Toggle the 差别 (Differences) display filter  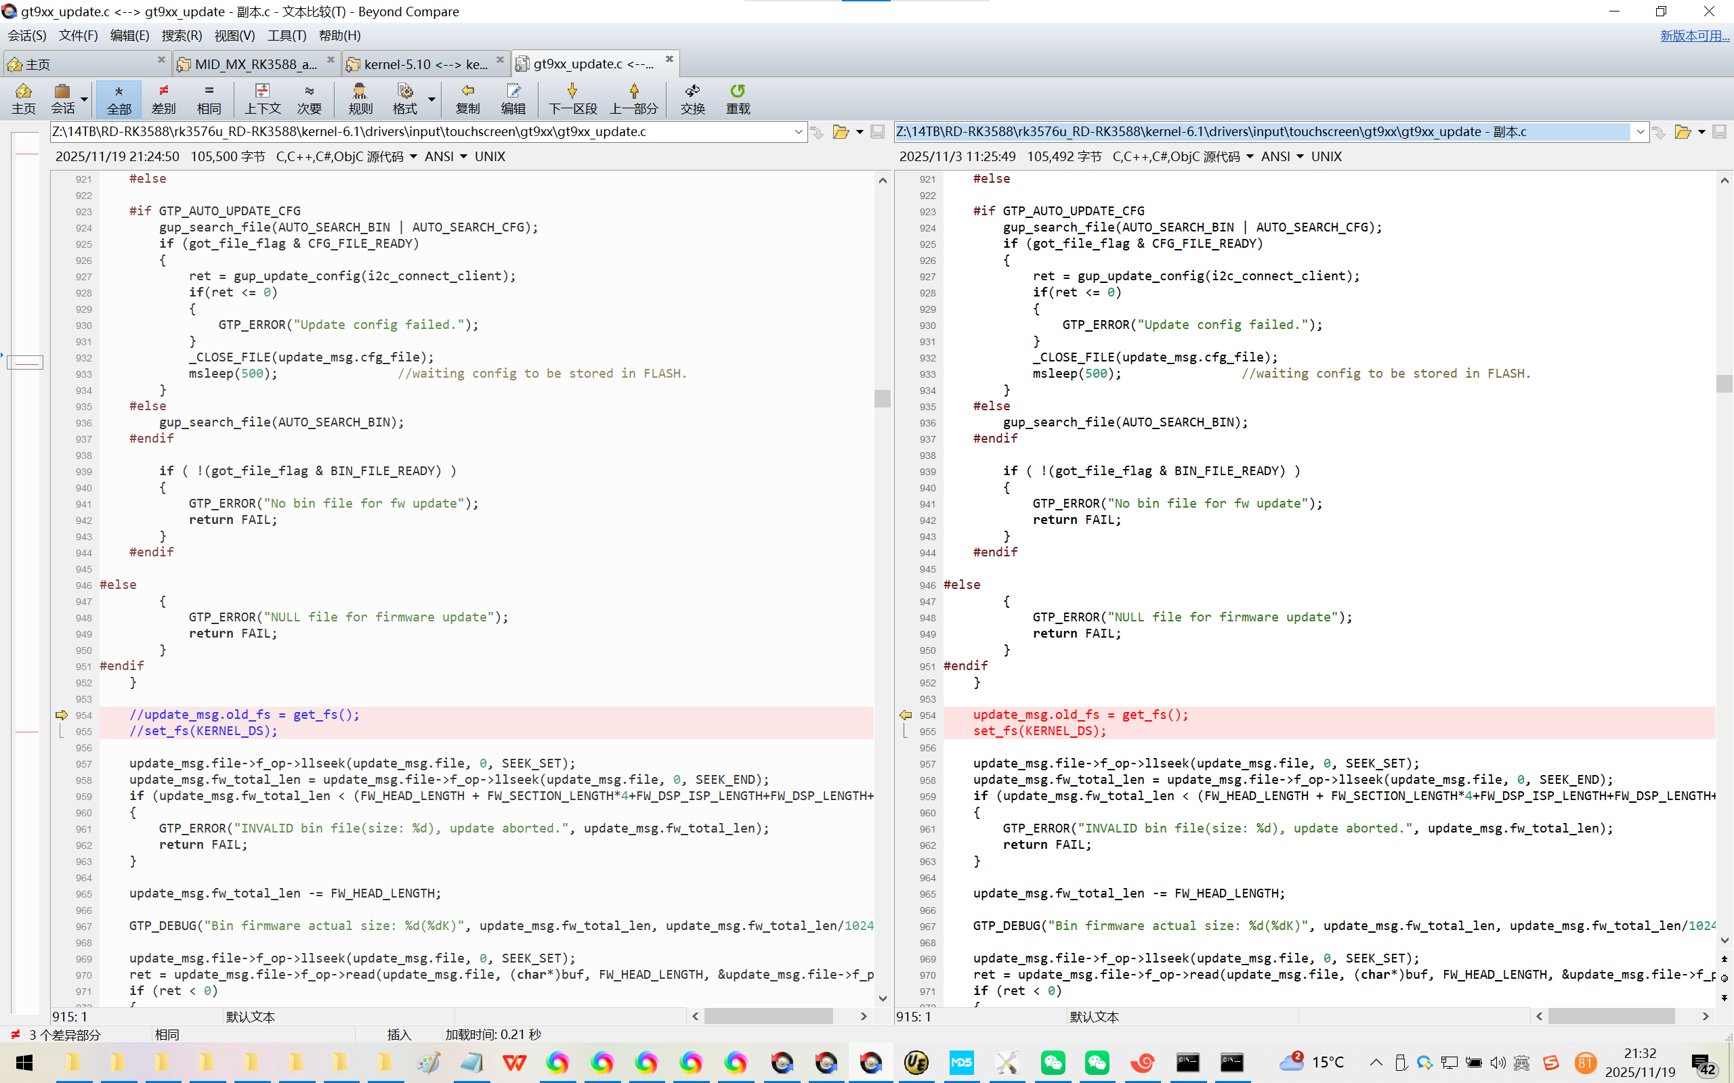(x=163, y=98)
